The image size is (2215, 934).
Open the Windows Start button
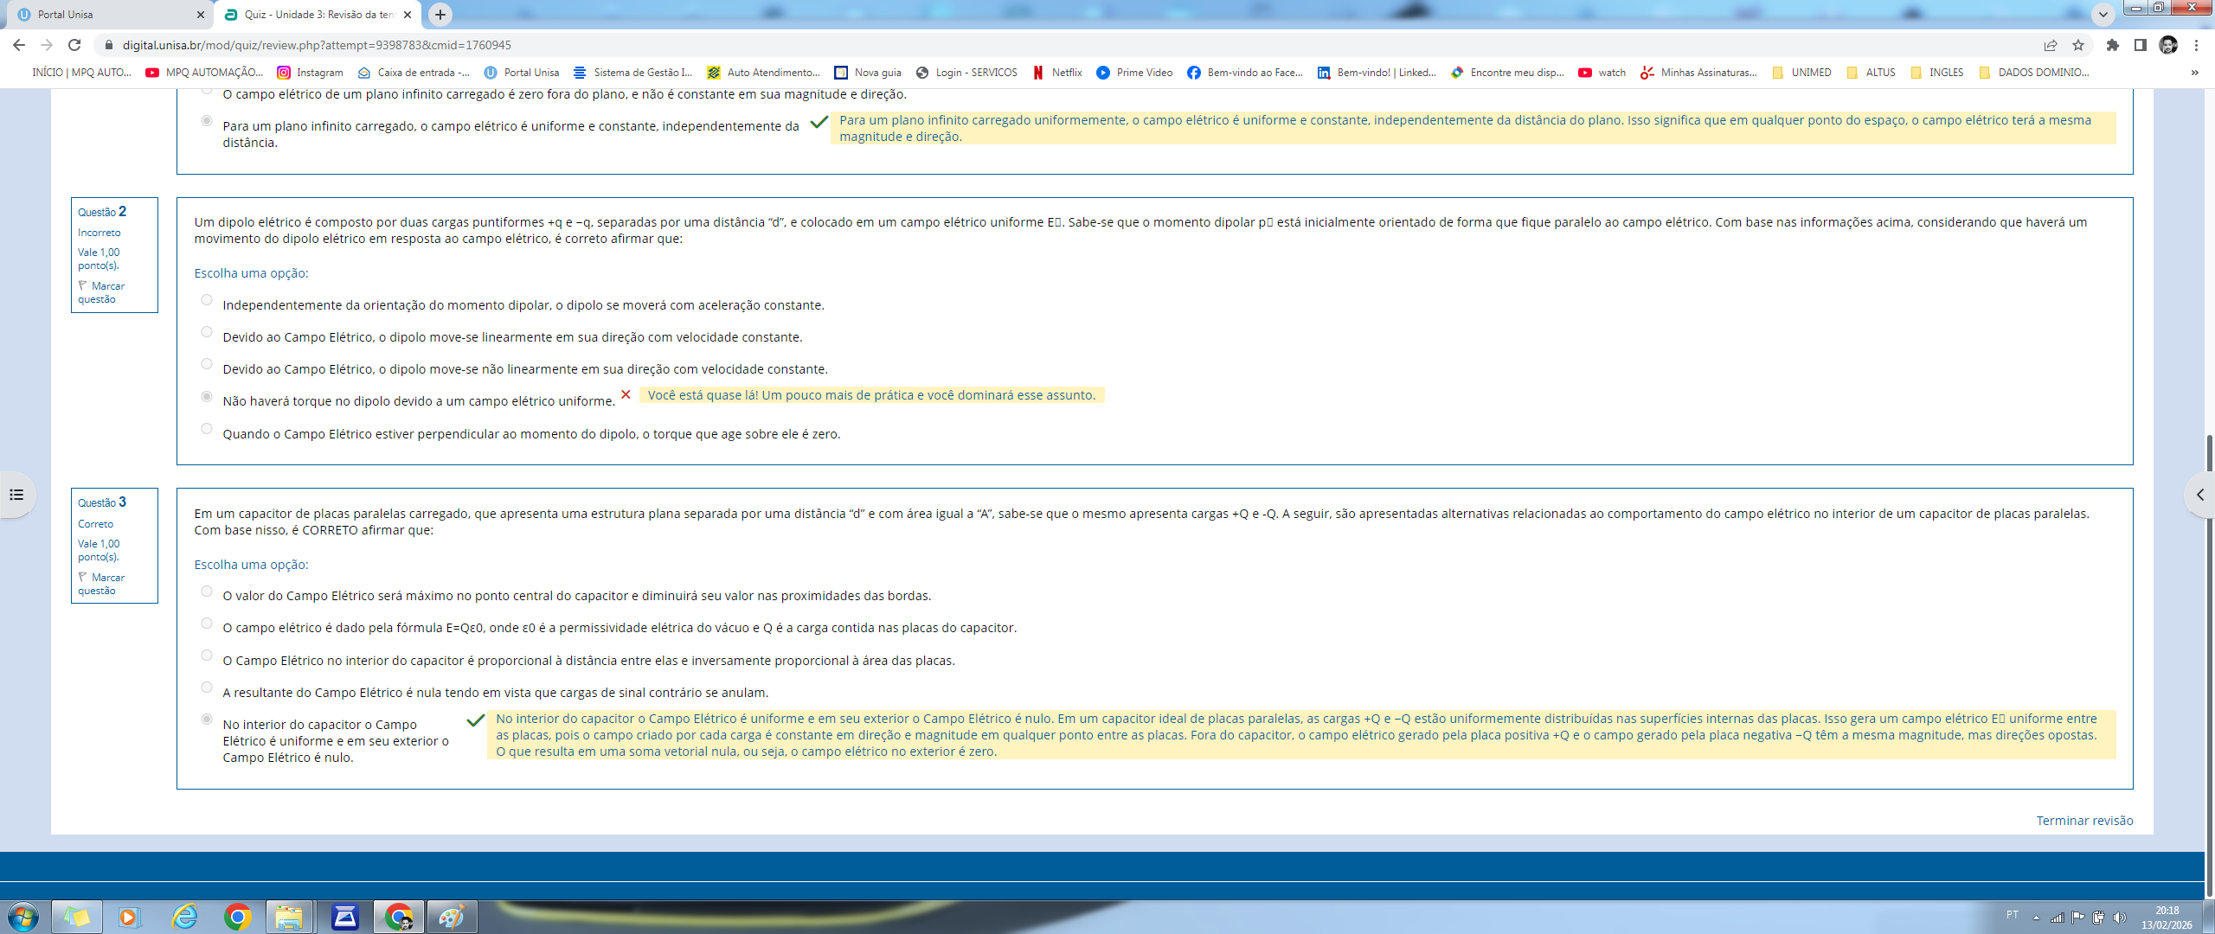[23, 917]
